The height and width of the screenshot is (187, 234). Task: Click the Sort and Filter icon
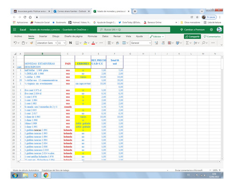(195, 43)
